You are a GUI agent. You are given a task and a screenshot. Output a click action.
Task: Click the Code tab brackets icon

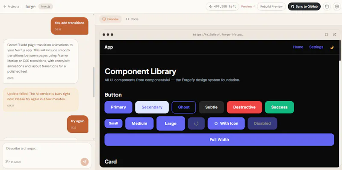[127, 19]
